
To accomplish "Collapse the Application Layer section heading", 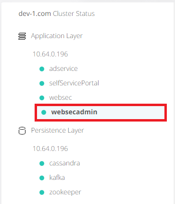I will point(57,36).
